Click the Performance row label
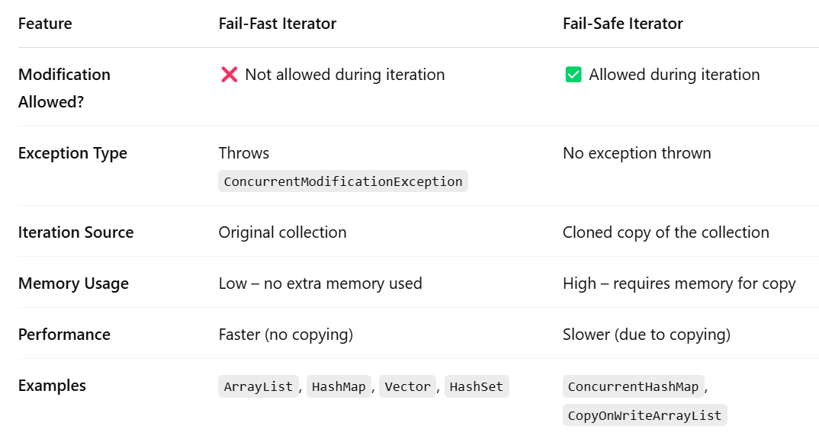Image resolution: width=819 pixels, height=442 pixels. tap(64, 335)
